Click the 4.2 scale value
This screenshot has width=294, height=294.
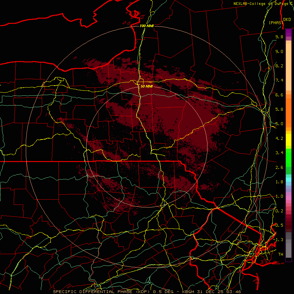point(279,139)
